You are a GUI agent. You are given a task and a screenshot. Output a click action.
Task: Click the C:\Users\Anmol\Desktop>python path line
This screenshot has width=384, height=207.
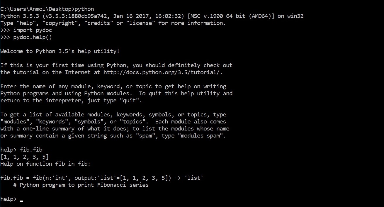pyautogui.click(x=47, y=9)
